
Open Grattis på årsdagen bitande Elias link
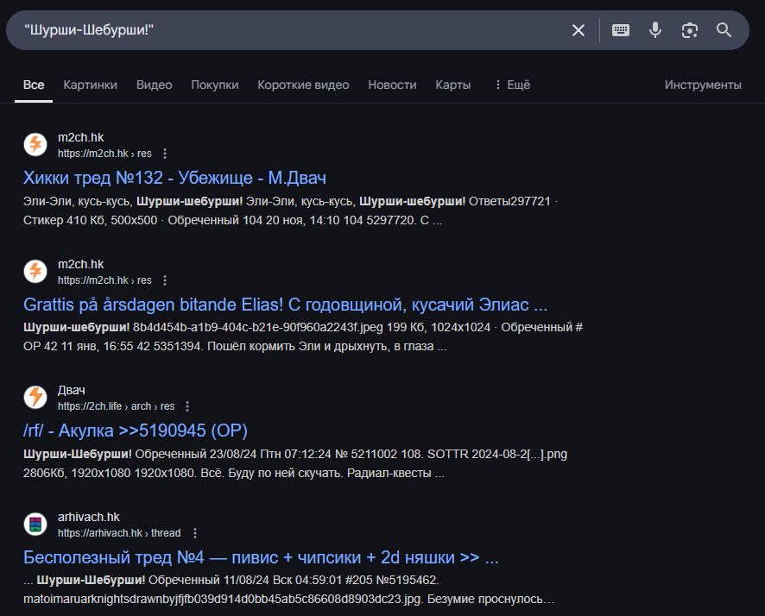coord(286,305)
